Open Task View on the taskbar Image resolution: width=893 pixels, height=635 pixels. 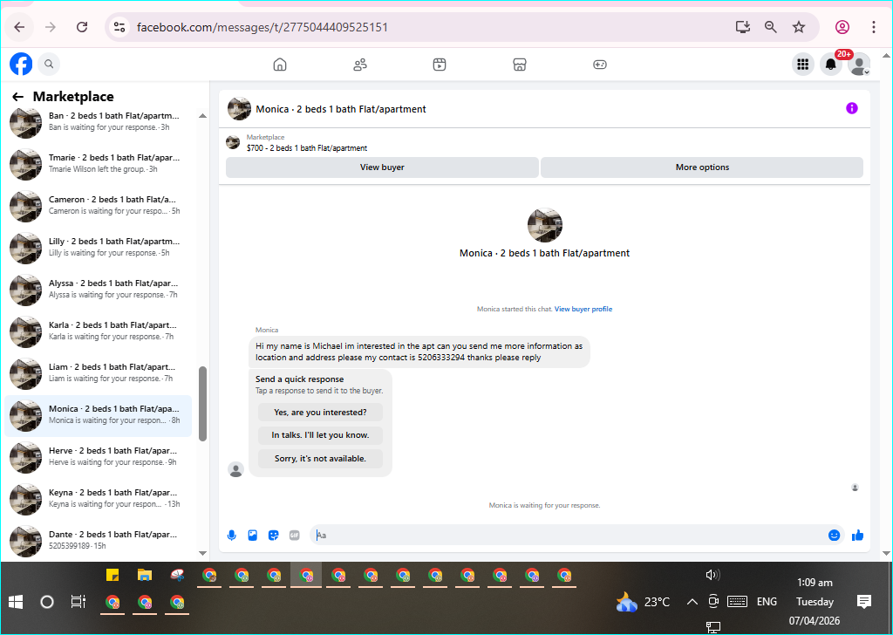click(78, 602)
